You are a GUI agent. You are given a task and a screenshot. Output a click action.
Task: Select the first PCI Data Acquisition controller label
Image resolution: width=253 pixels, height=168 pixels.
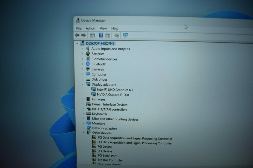tap(135, 138)
